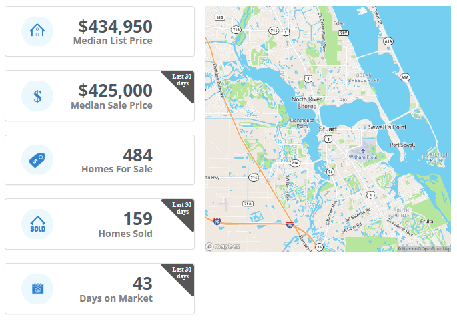Click the $425,000 Median Sale Price value

click(115, 91)
